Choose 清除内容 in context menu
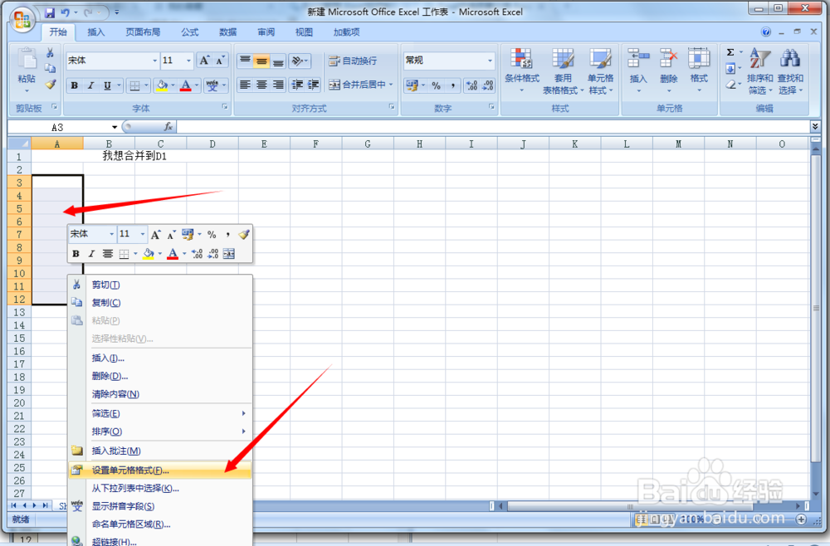 tap(160, 394)
